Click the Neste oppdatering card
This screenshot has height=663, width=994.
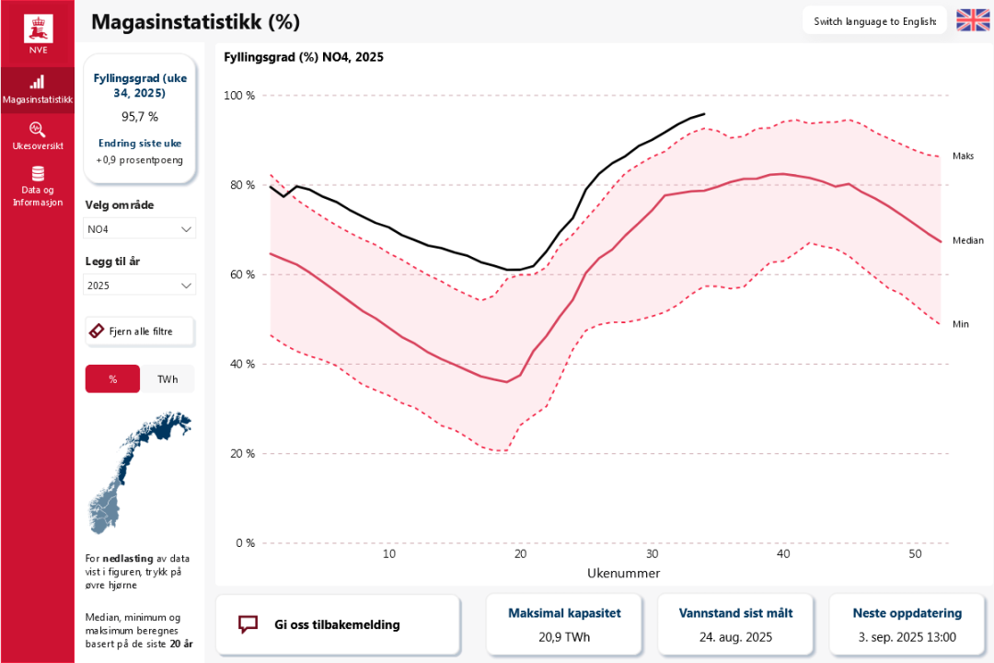[907, 624]
